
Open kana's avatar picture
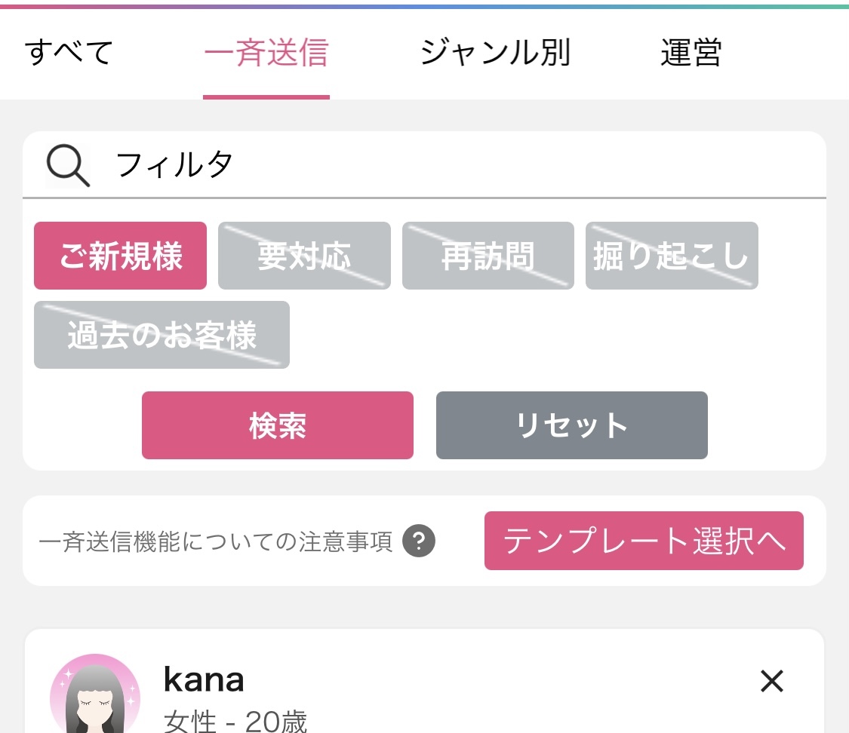pyautogui.click(x=95, y=694)
